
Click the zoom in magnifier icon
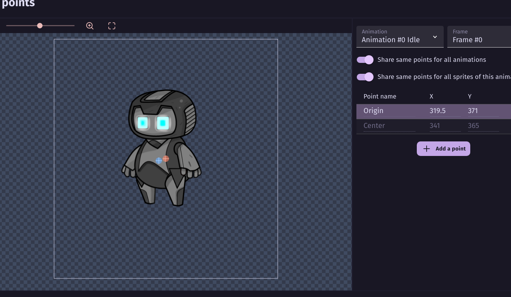[x=90, y=26]
